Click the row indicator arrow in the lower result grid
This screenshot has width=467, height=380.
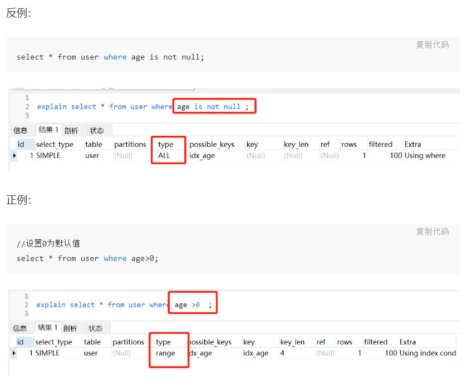[x=14, y=353]
